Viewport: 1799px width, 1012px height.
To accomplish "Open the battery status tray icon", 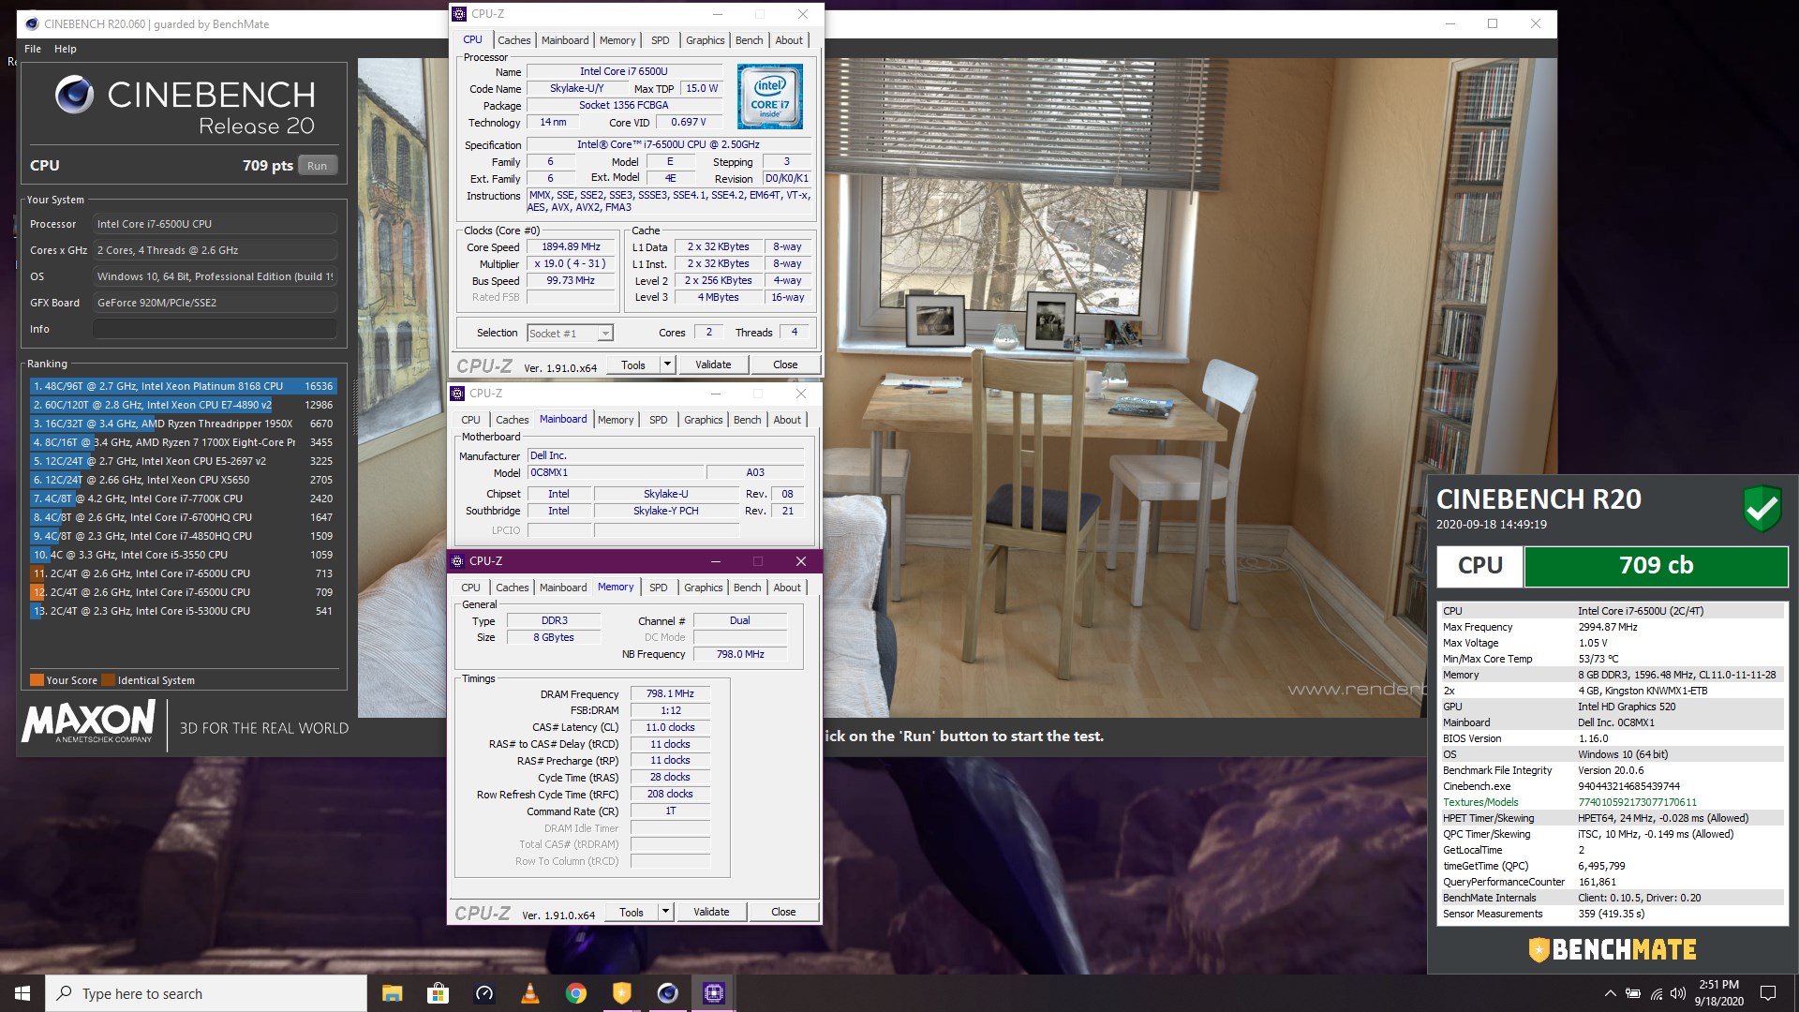I will click(x=1633, y=993).
